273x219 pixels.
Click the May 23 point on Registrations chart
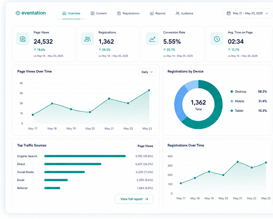(266, 163)
